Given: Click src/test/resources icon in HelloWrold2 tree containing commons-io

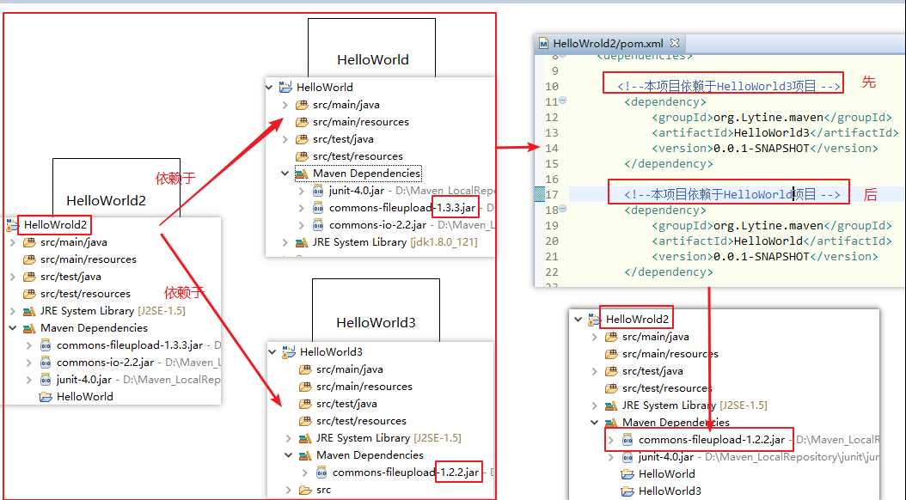Looking at the screenshot, I should point(29,294).
